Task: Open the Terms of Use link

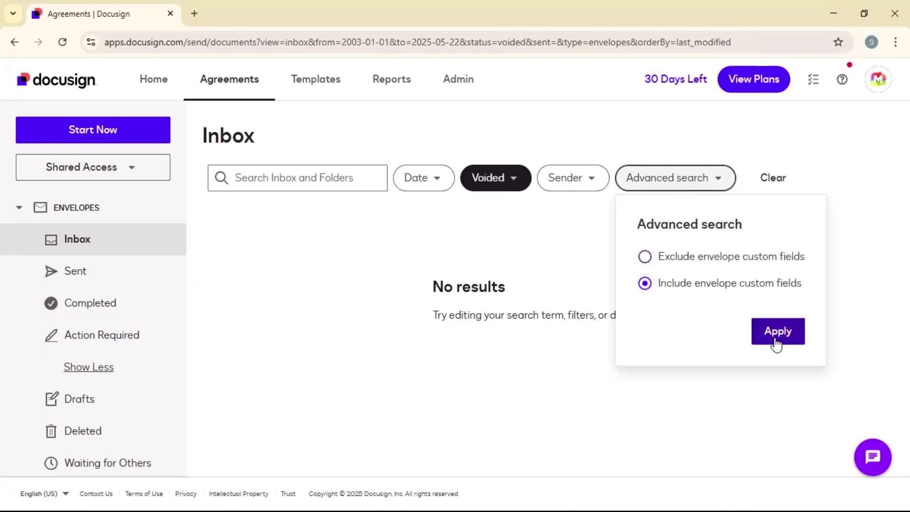Action: [144, 494]
